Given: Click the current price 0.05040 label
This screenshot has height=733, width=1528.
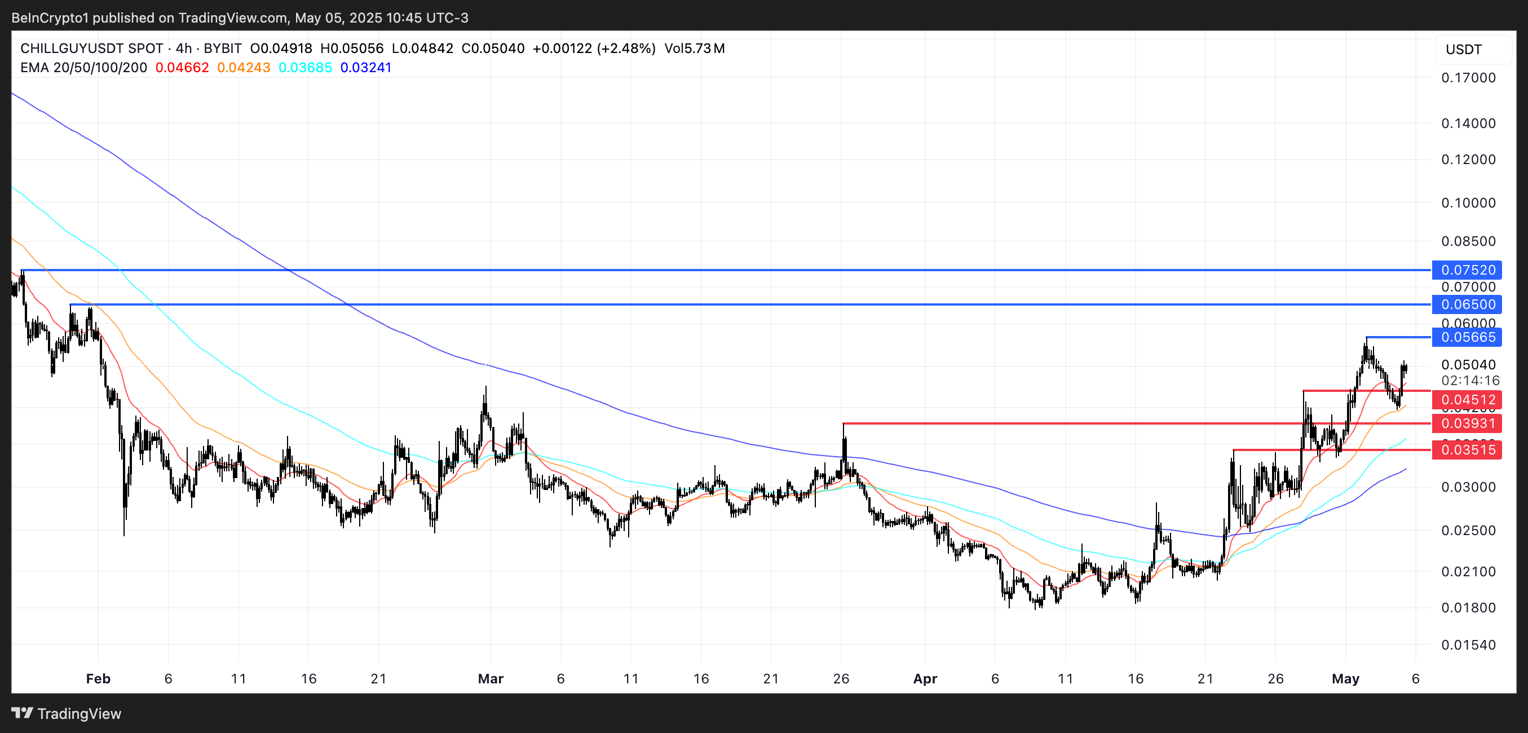Looking at the screenshot, I should point(1468,364).
